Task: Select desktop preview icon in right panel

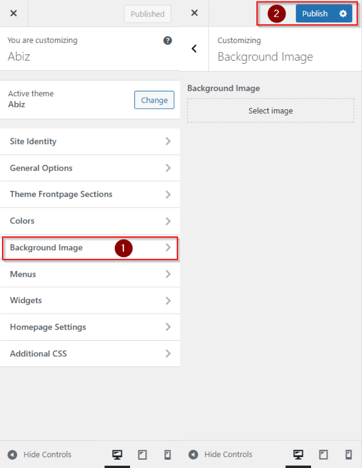Action: pyautogui.click(x=298, y=454)
